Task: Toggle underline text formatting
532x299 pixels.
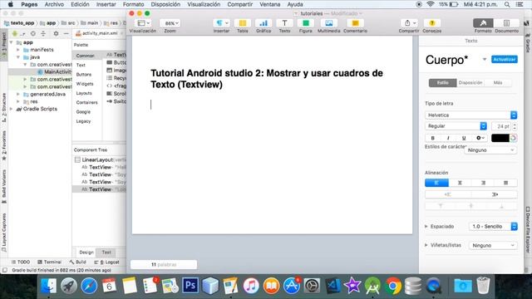Action: [464, 138]
